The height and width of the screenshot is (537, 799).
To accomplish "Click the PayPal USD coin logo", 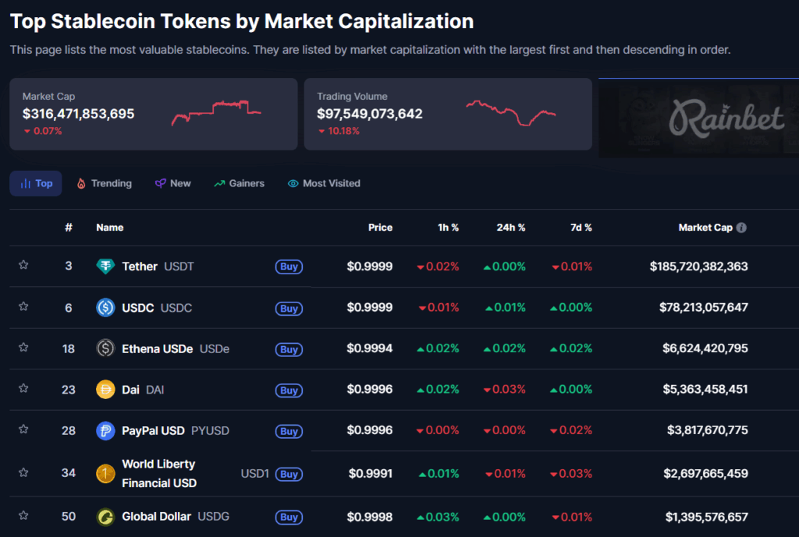I will coord(105,430).
